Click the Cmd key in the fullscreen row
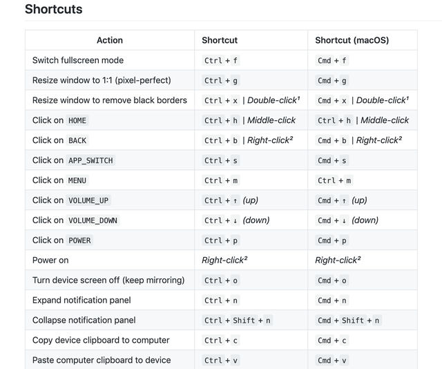Viewport: 442px width, 369px height. coord(325,61)
